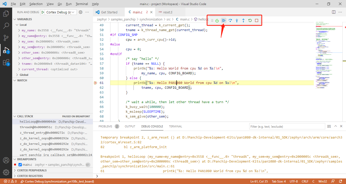The height and width of the screenshot is (184, 346).
Task: Expand the CORTEX PERIPHERALS section
Action: [x=53, y=170]
